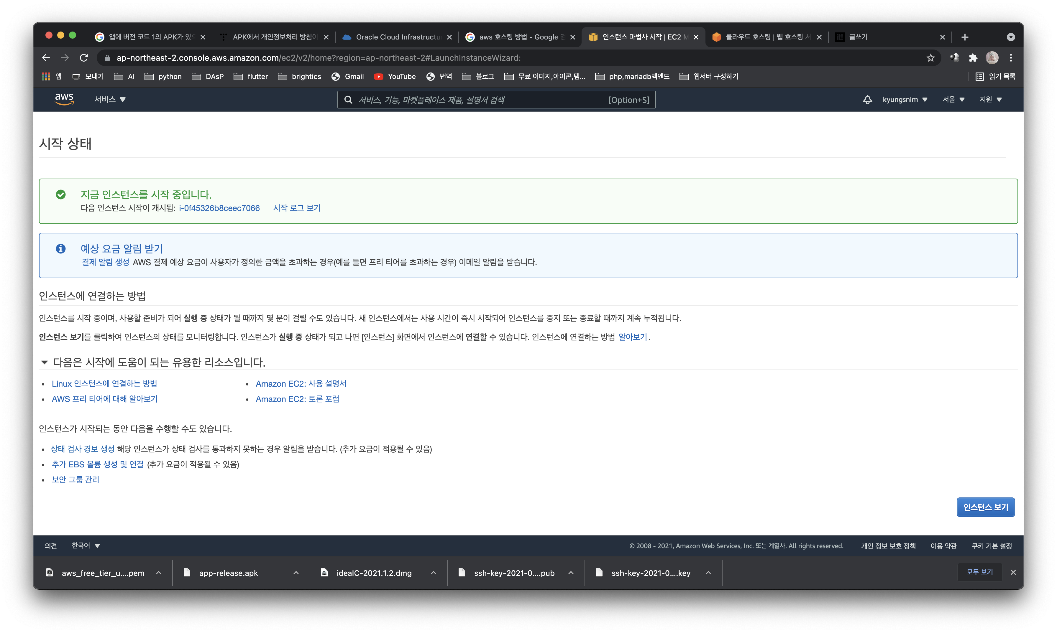Open the kyungsnim account dropdown
This screenshot has height=633, width=1057.
click(905, 99)
